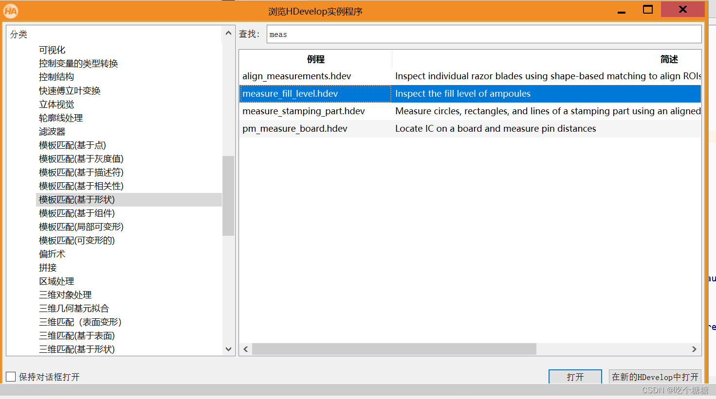Select the 三维对象处理 category
This screenshot has height=399, width=716.
(x=65, y=295)
